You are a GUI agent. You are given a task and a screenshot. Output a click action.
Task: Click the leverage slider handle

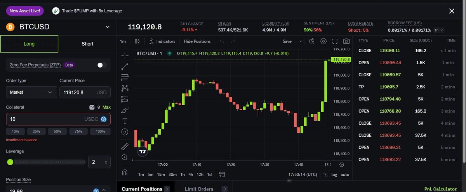10,162
